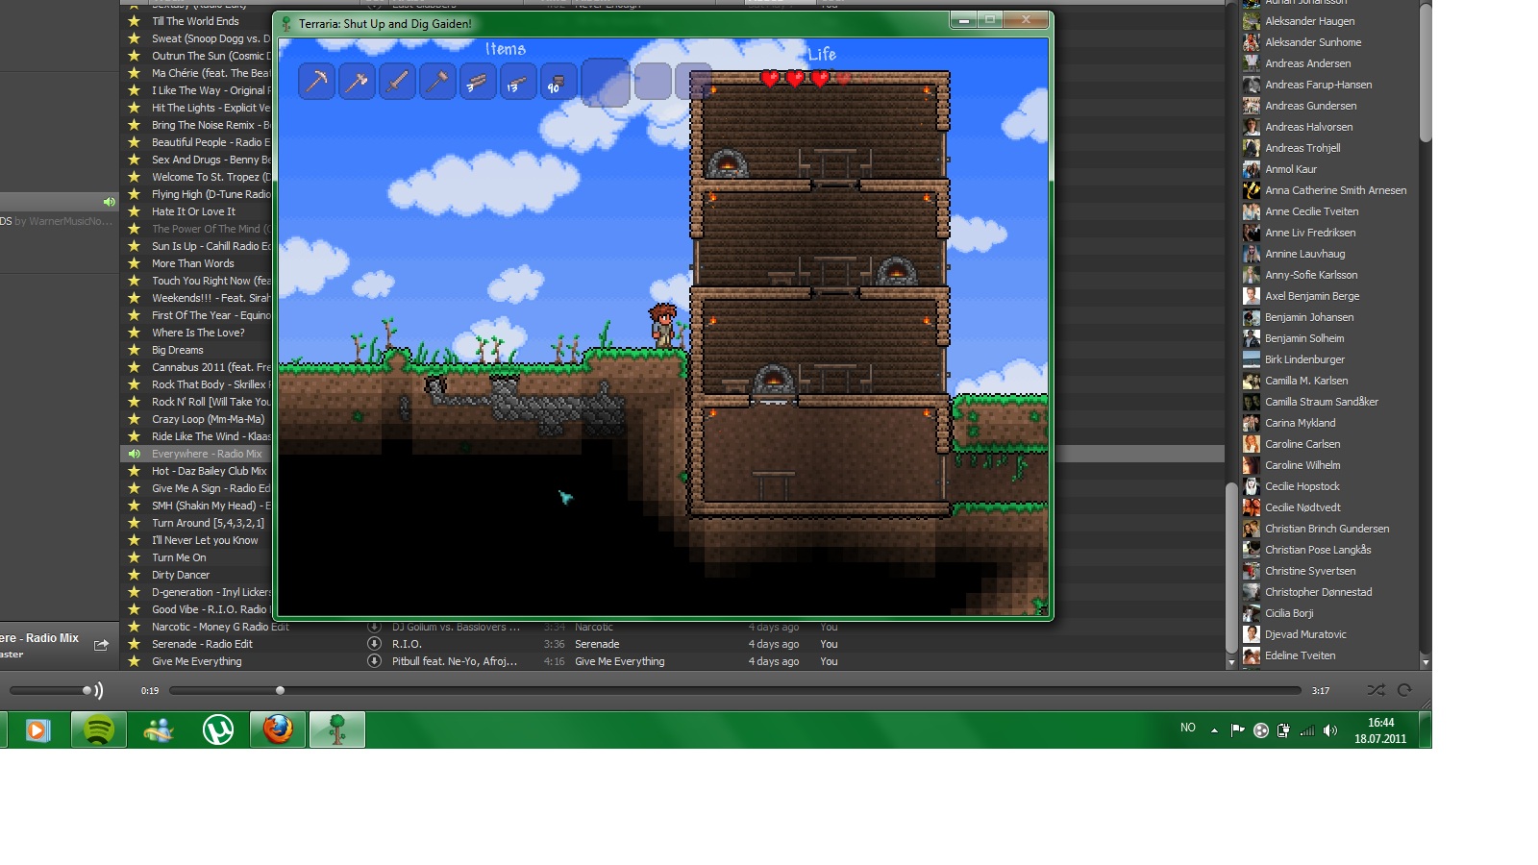
Task: Click the furnace on top house floor
Action: [728, 163]
